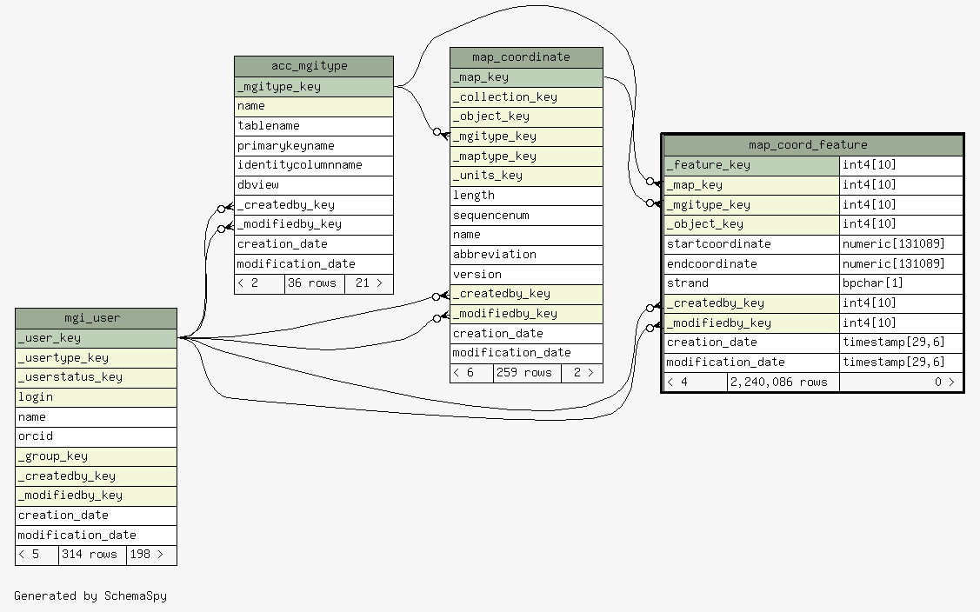Select _map_key in map_coordinate table
Viewport: 980px width, 612px height.
pyautogui.click(x=526, y=77)
